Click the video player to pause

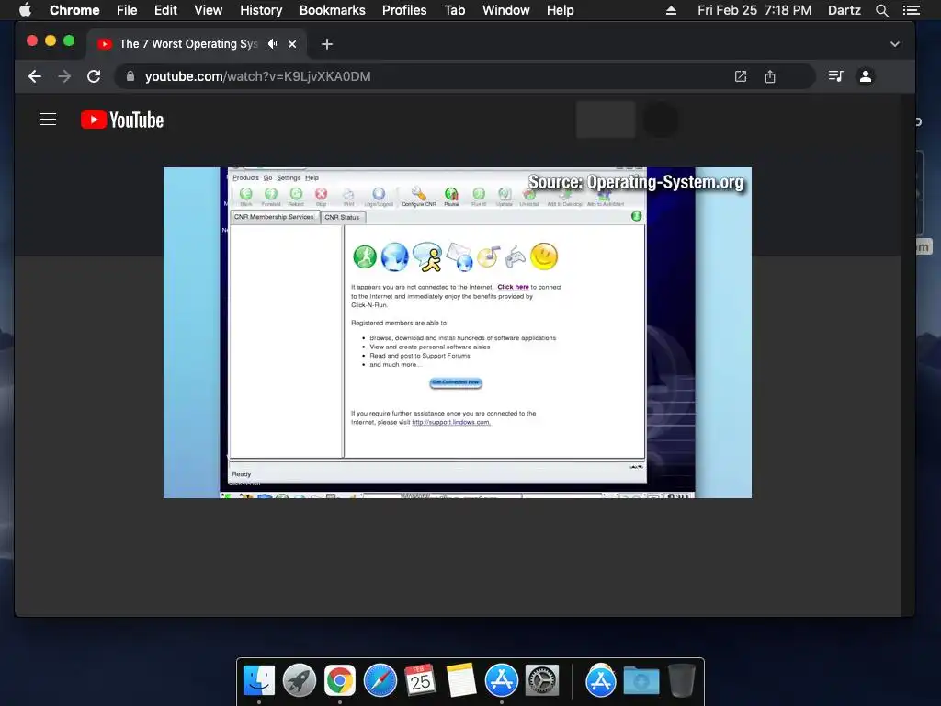[458, 332]
